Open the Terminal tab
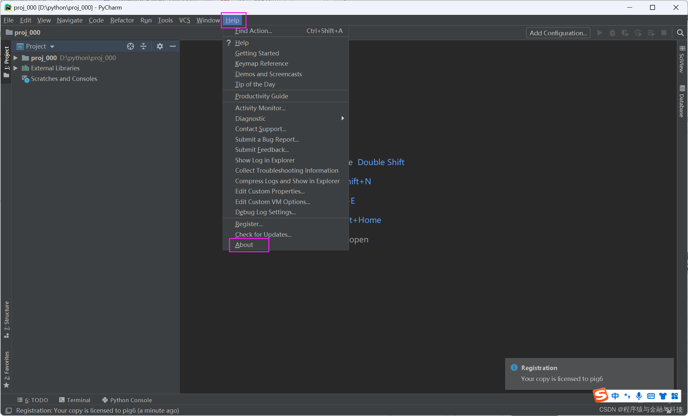Image resolution: width=688 pixels, height=416 pixels. (78, 400)
